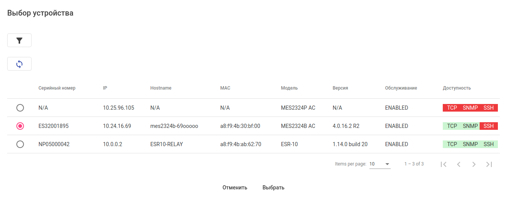
Task: Open the items per page dropdown
Action: click(380, 164)
